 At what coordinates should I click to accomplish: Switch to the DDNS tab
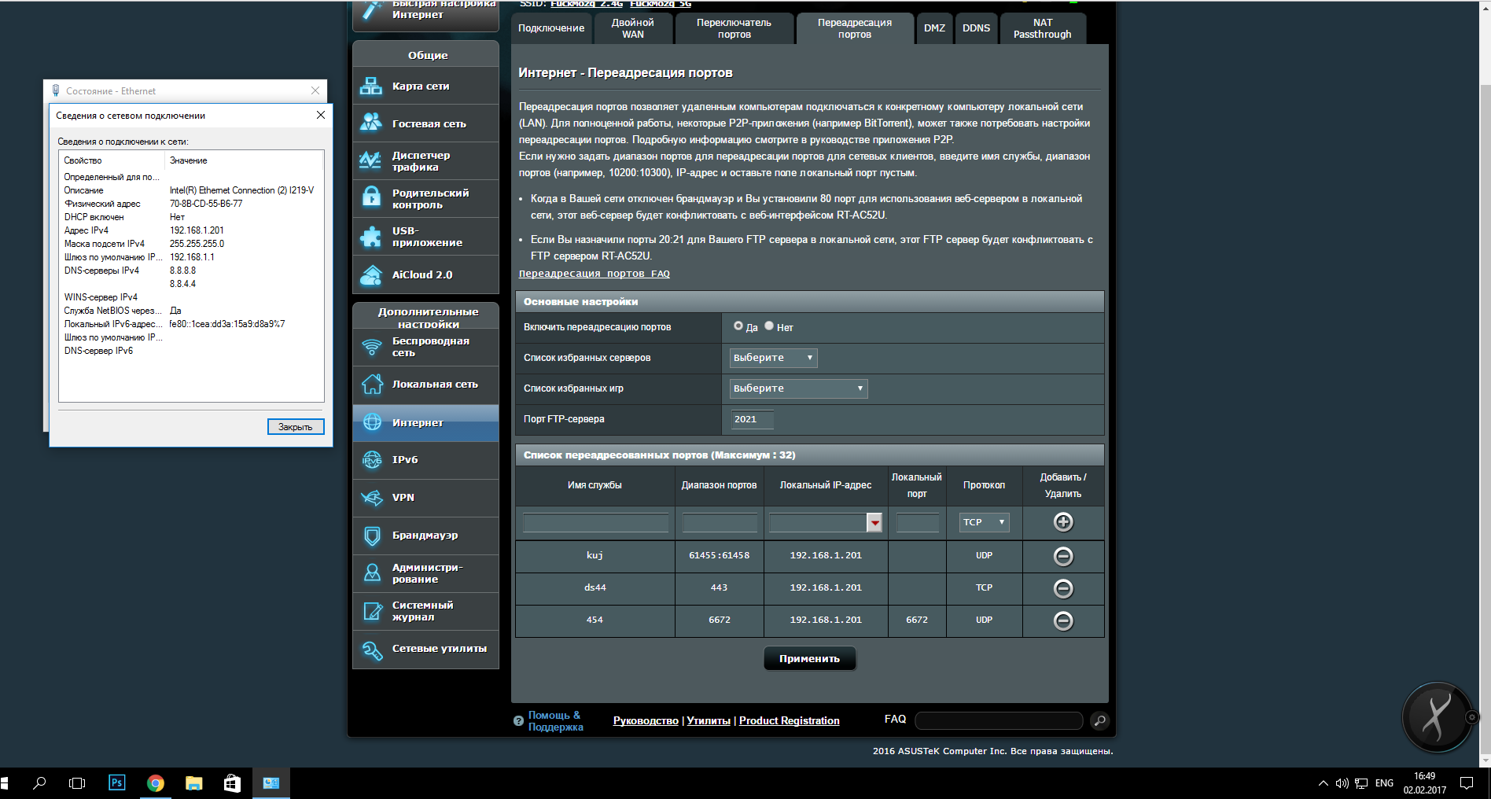[976, 28]
